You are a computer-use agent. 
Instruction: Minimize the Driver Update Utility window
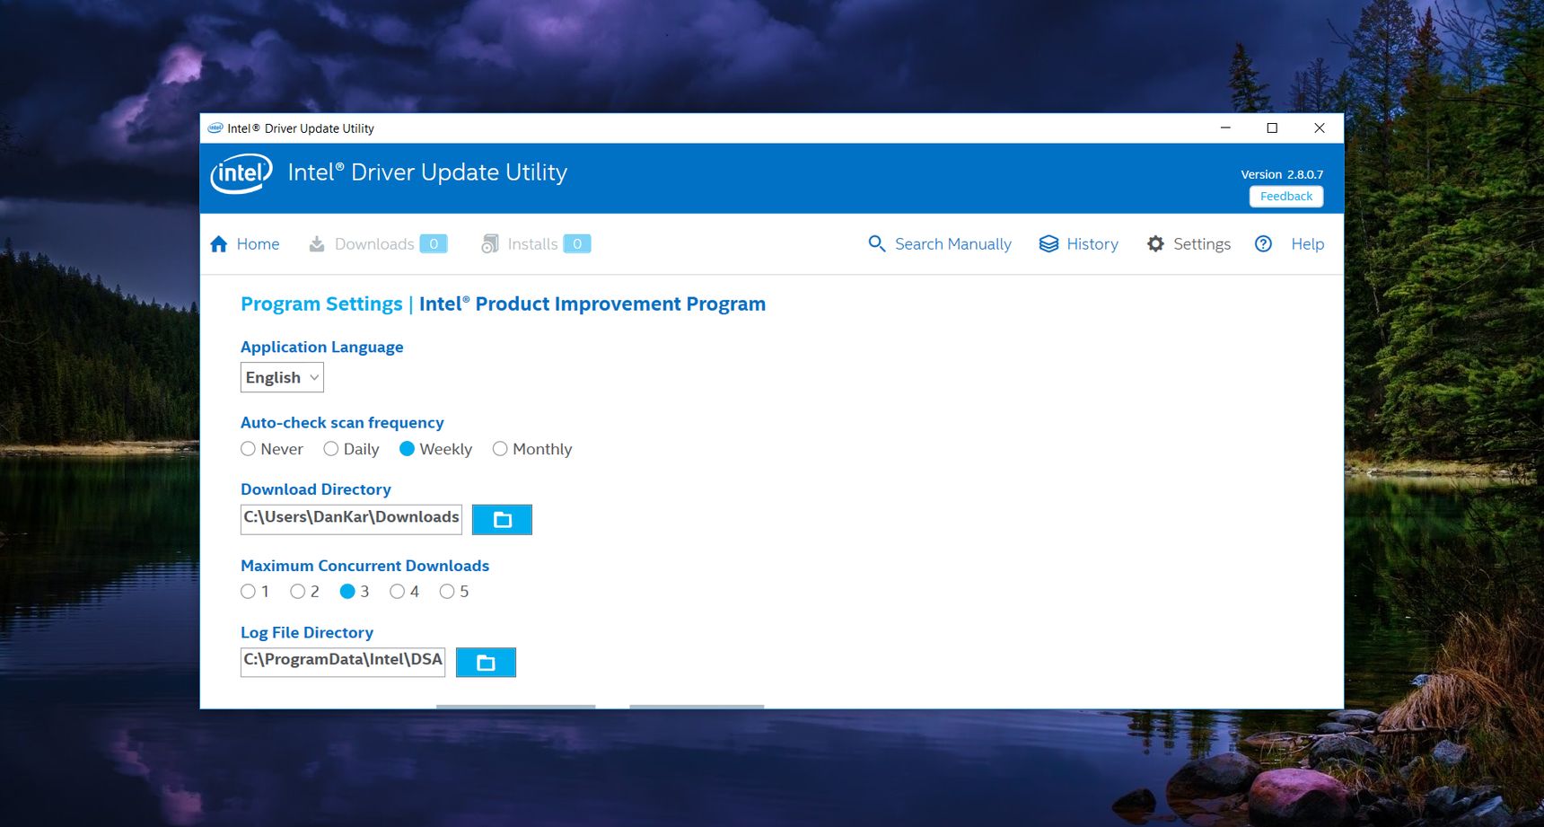coord(1225,128)
